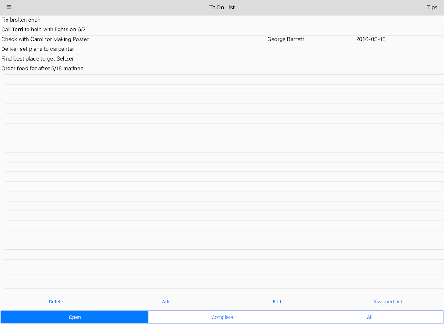Click the assignee George Barrett
The width and height of the screenshot is (444, 325).
(285, 39)
